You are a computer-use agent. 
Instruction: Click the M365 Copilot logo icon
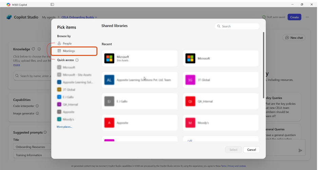[8, 4]
